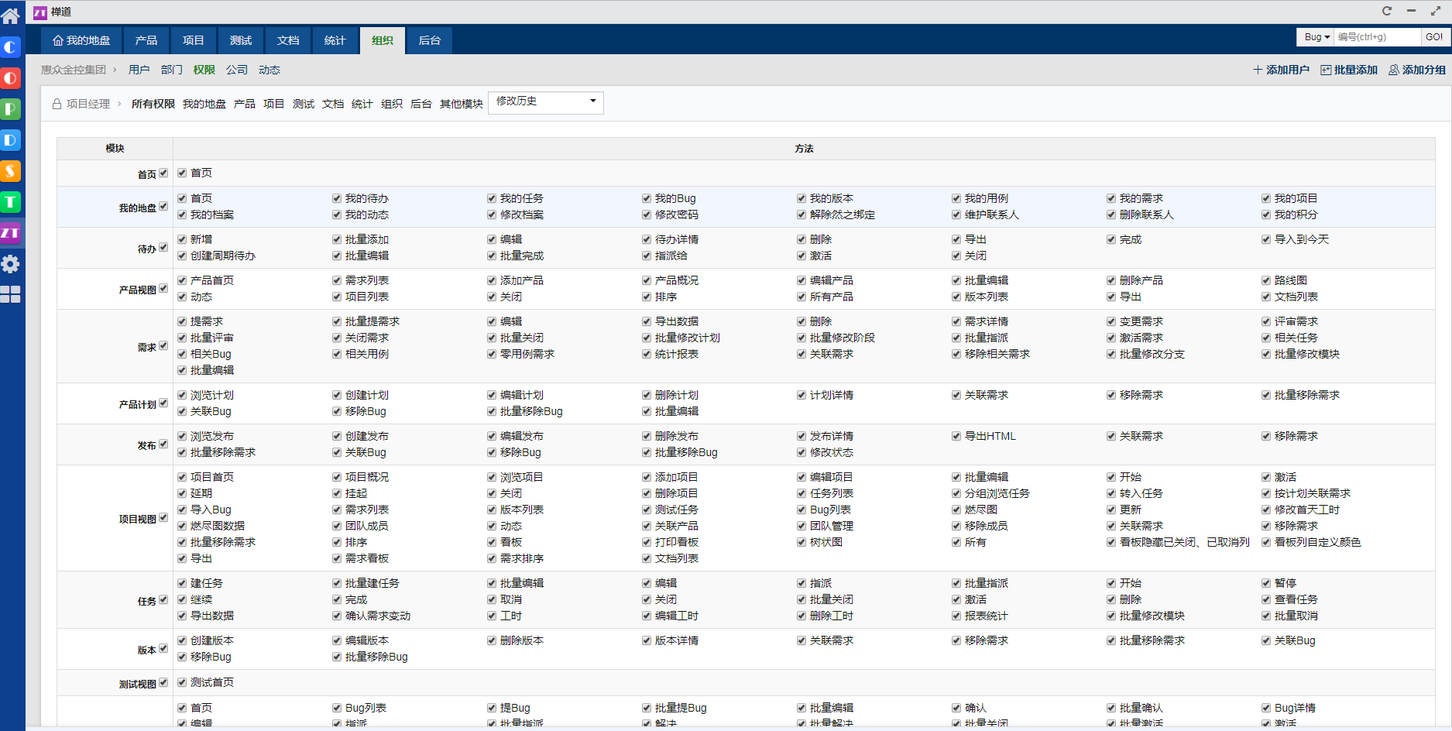1452x731 pixels.
Task: Click the refresh icon in title bar
Action: 1387,11
